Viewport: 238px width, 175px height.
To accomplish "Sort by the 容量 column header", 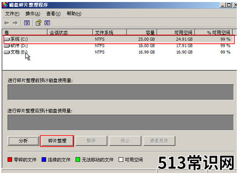I will pos(142,32).
